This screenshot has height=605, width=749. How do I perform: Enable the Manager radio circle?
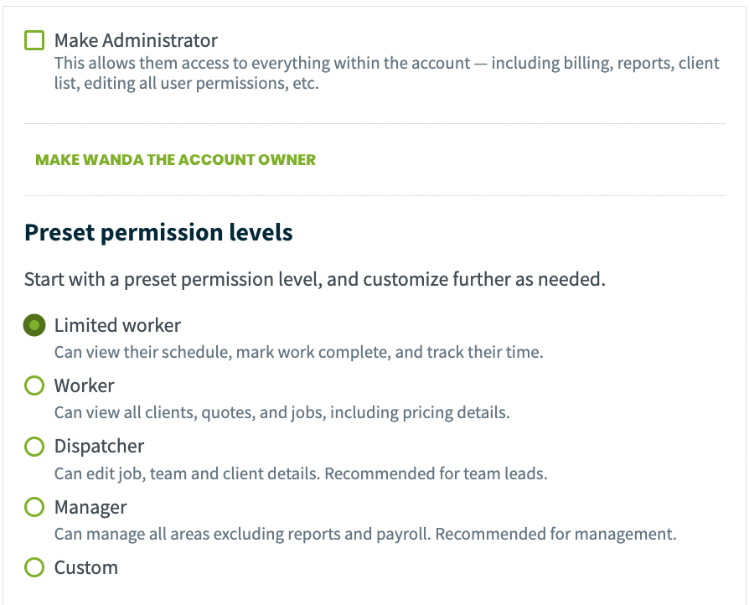[34, 507]
